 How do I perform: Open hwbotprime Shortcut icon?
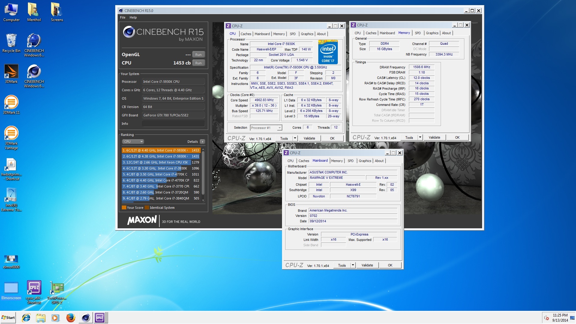point(11,169)
